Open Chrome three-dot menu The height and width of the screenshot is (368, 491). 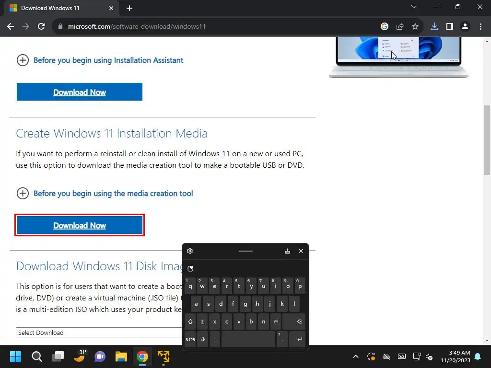click(480, 27)
